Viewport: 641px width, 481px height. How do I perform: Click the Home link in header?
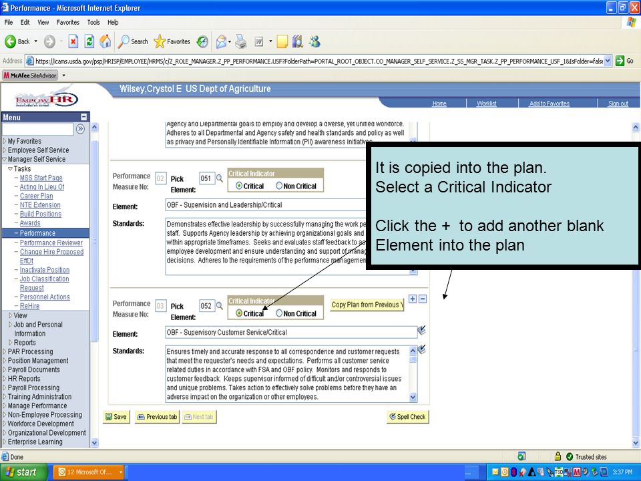pyautogui.click(x=439, y=104)
